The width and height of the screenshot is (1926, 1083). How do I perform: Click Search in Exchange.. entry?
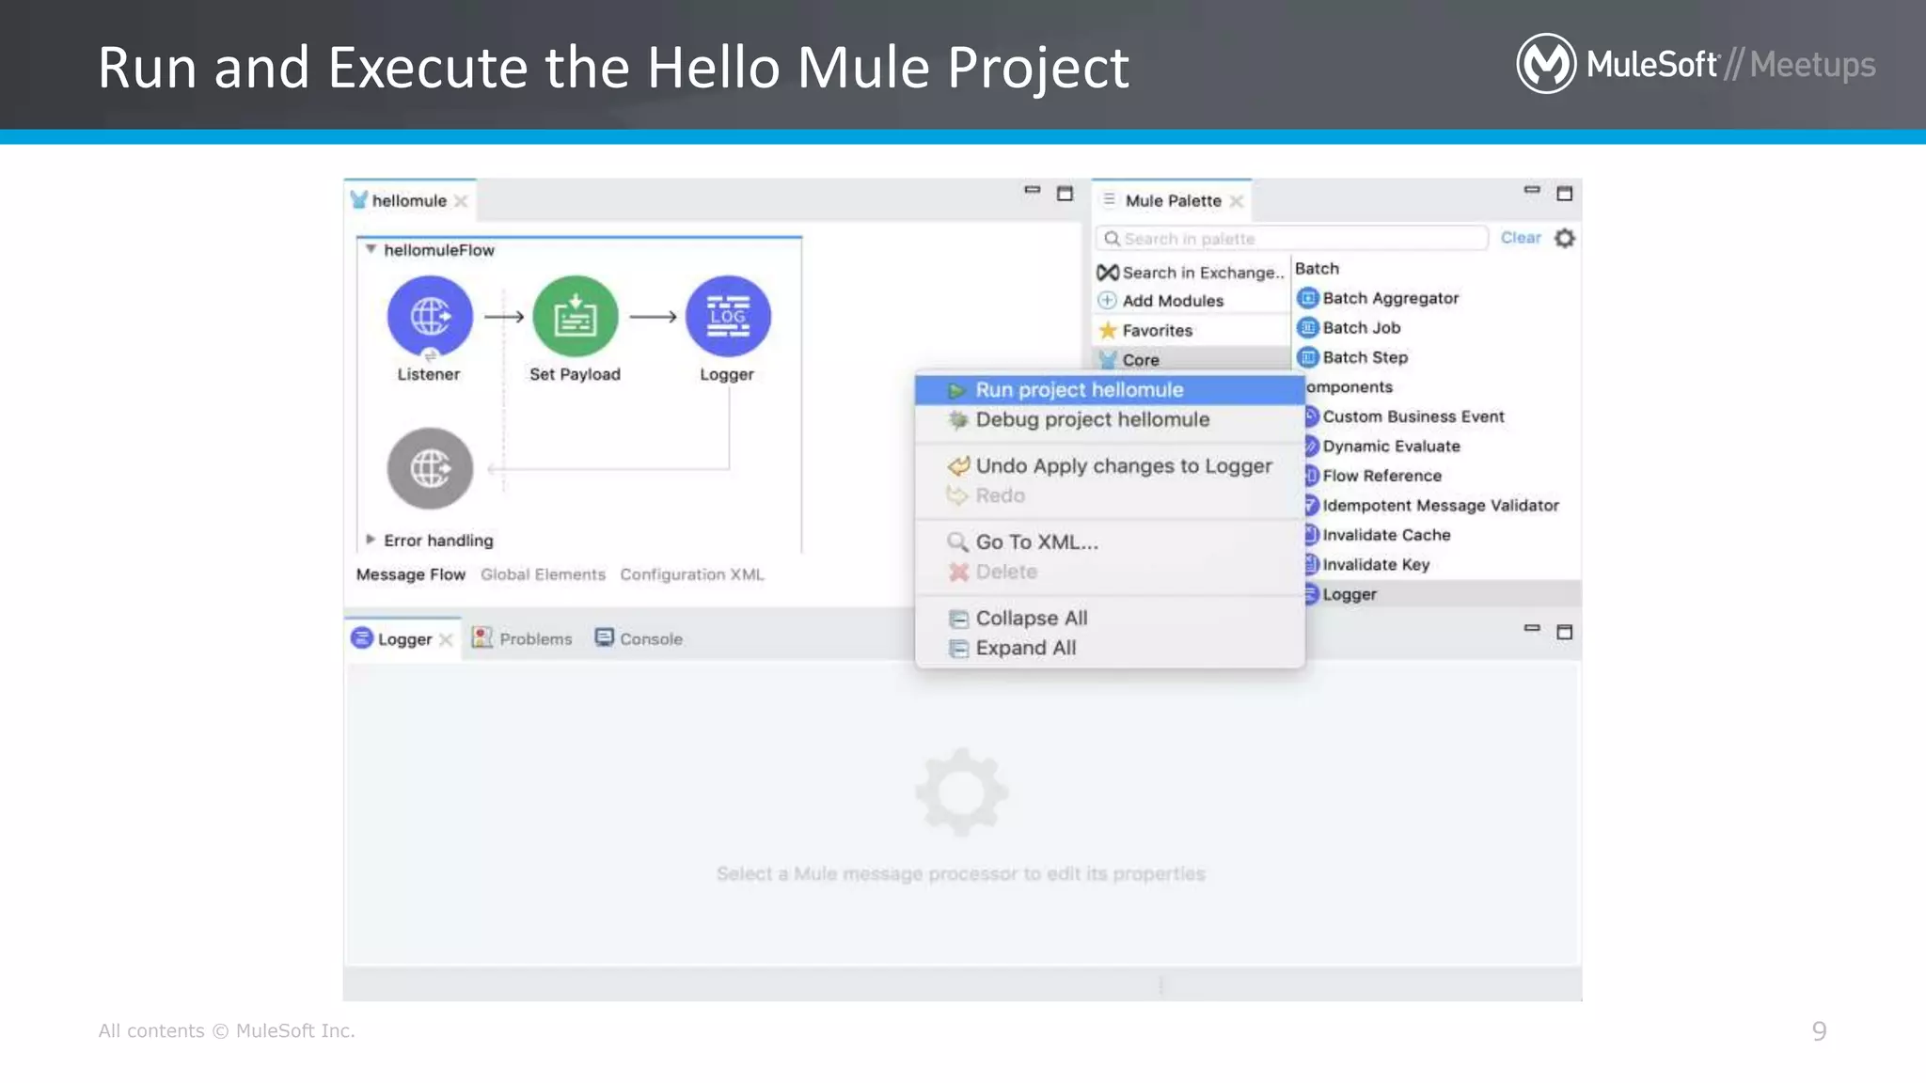point(1192,272)
